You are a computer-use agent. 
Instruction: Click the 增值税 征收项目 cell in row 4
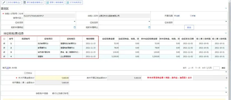48,57
